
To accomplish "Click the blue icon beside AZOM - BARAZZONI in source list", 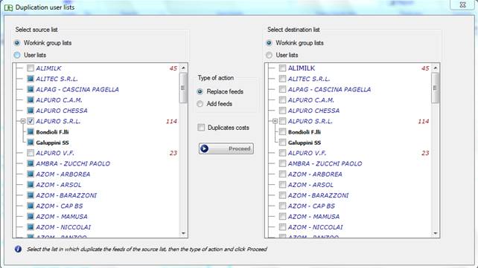I will pyautogui.click(x=31, y=195).
